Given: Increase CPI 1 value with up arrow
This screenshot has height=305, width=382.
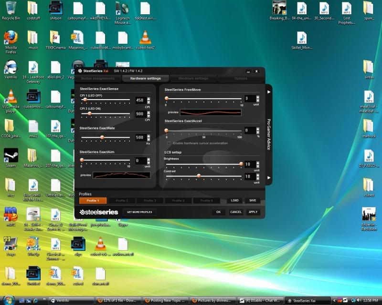Looking at the screenshot, I should tap(149, 99).
